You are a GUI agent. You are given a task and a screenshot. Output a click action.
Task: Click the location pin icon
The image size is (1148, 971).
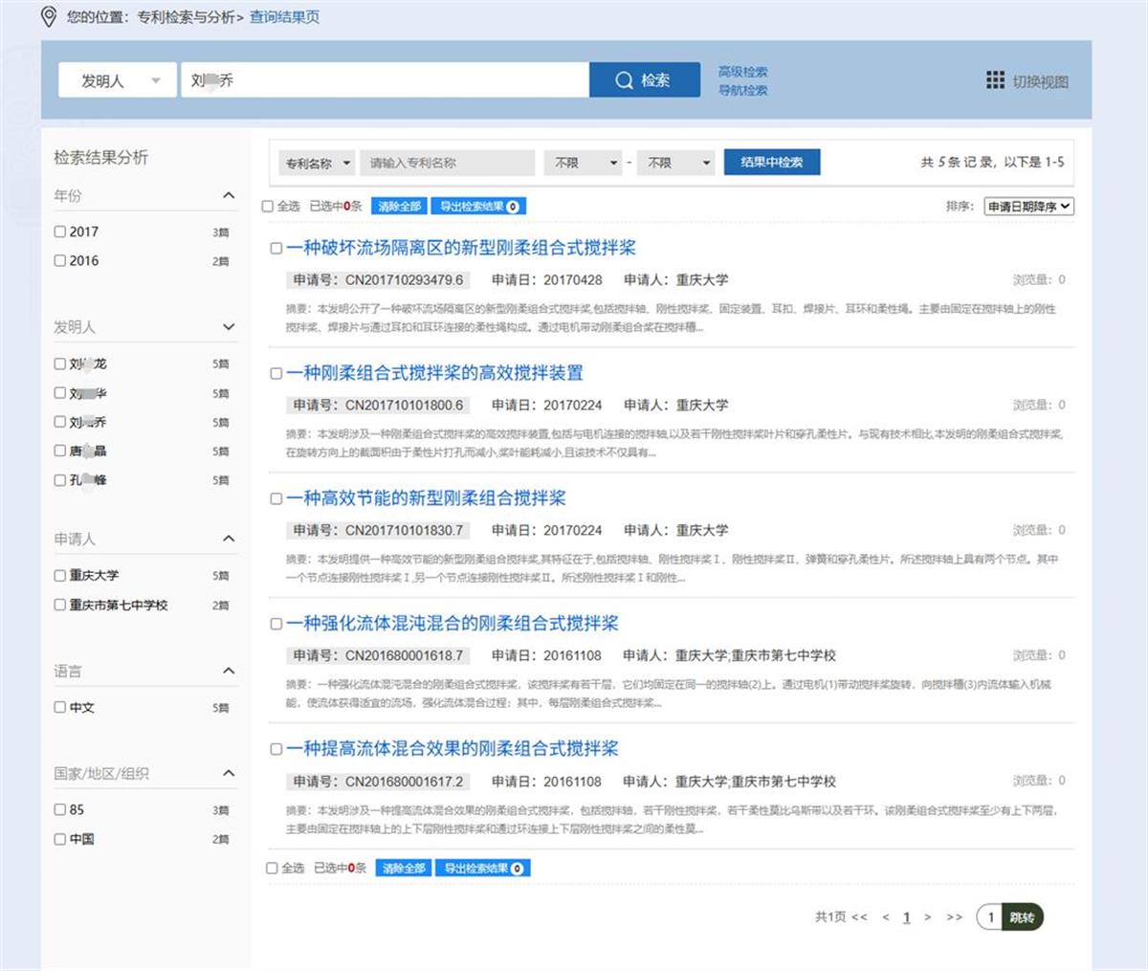coord(49,17)
